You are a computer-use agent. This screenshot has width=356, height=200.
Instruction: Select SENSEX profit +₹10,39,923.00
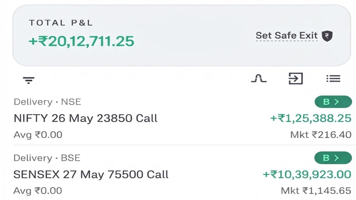click(307, 174)
